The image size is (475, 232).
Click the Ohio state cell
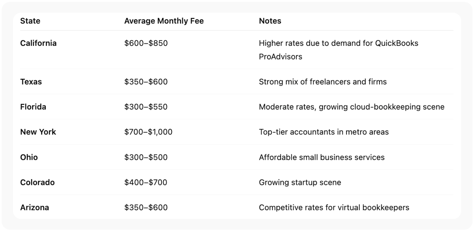coord(29,157)
